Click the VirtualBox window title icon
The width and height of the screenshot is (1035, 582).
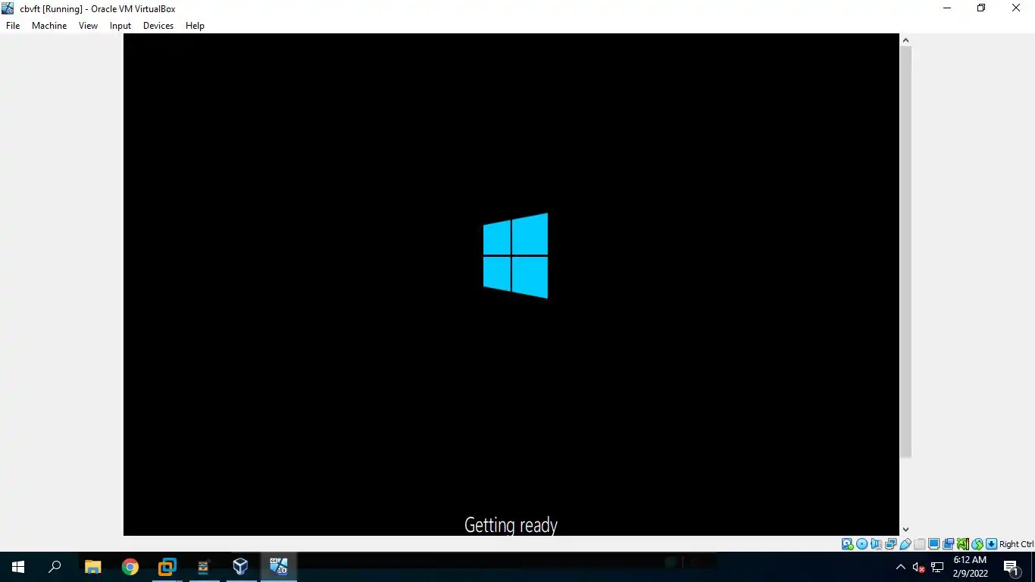point(8,8)
